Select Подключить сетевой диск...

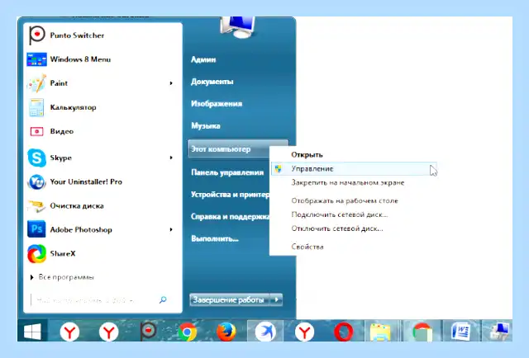[x=340, y=214]
